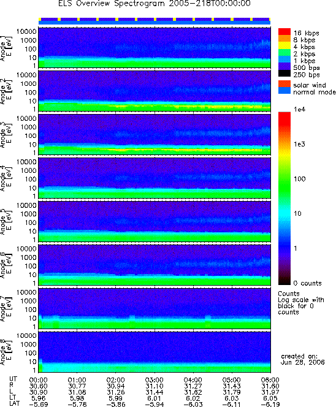Click the 01:00 UT time label
Viewport: 336px width, 407px height.
point(77,380)
